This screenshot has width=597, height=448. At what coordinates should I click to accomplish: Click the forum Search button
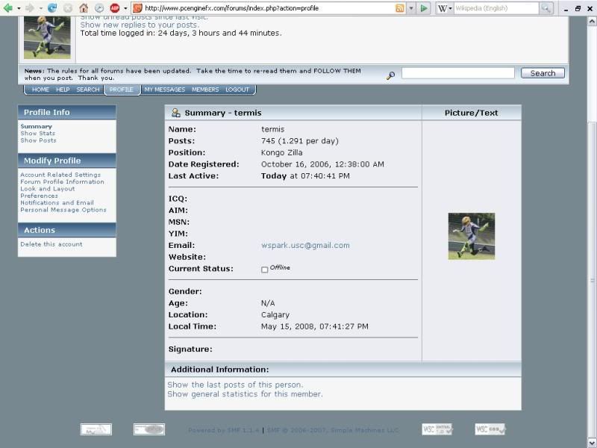coord(543,73)
